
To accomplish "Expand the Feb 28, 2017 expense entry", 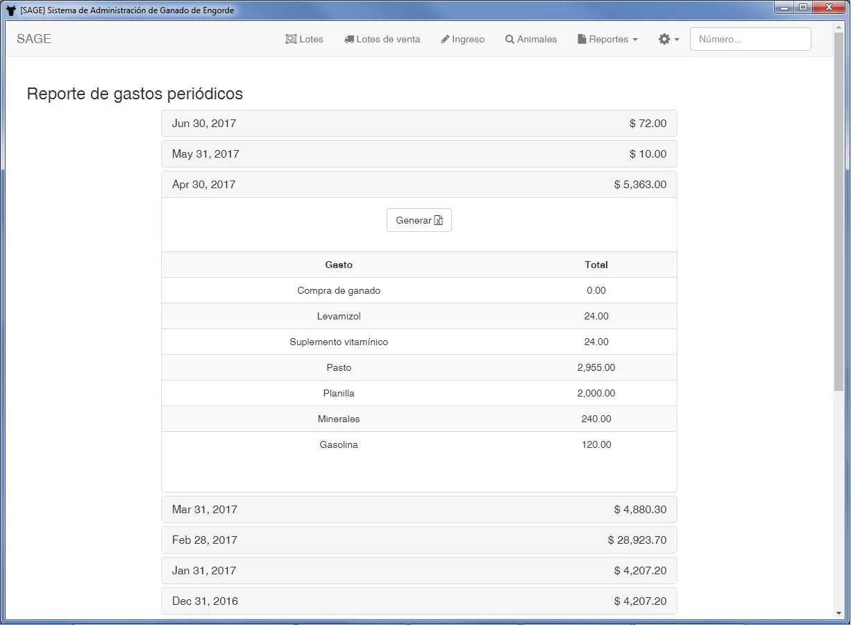I will (x=419, y=540).
